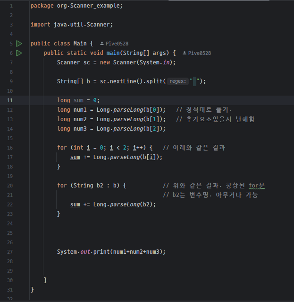Click line number 9 in the gutter
Viewport: 294px width, 302px height.
pos(11,81)
